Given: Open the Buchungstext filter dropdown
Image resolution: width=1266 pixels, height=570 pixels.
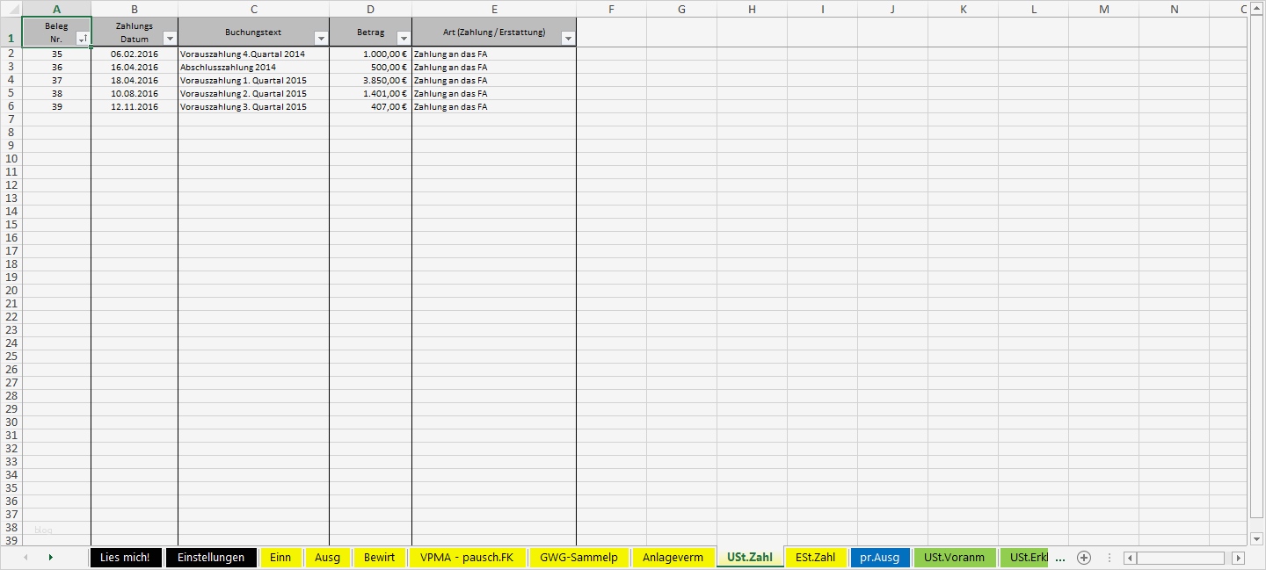Looking at the screenshot, I should point(321,39).
